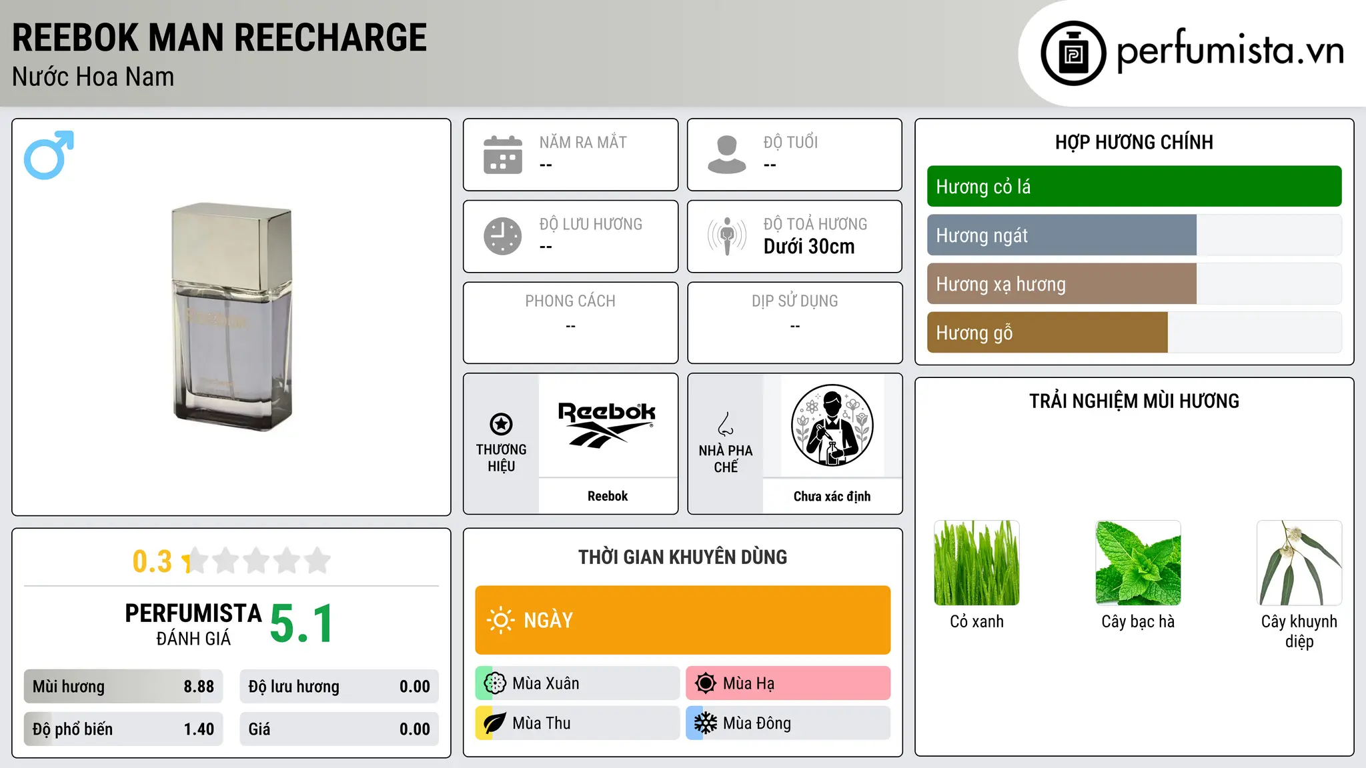Select the Cây khuynh diệp eucalyptus image
The width and height of the screenshot is (1366, 768).
coord(1299,563)
